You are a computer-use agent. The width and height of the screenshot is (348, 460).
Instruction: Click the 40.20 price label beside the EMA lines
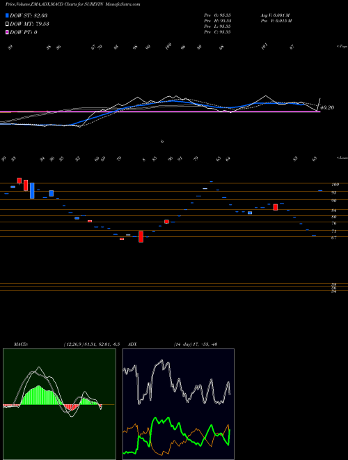pyautogui.click(x=327, y=107)
